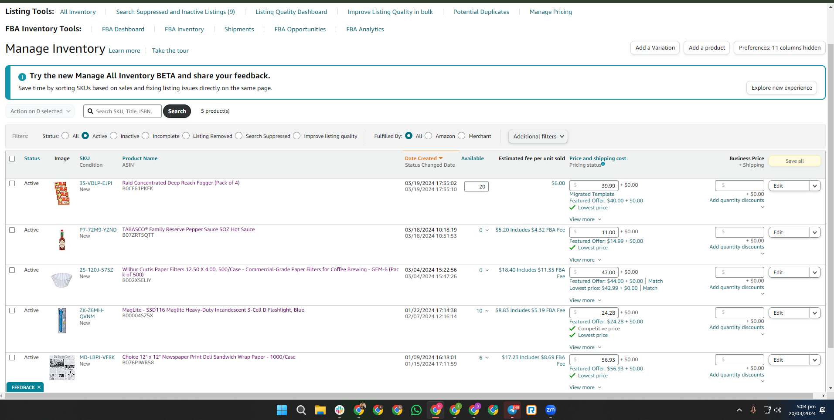Tick the select-all checkbox in table header
The height and width of the screenshot is (420, 834).
click(x=12, y=158)
